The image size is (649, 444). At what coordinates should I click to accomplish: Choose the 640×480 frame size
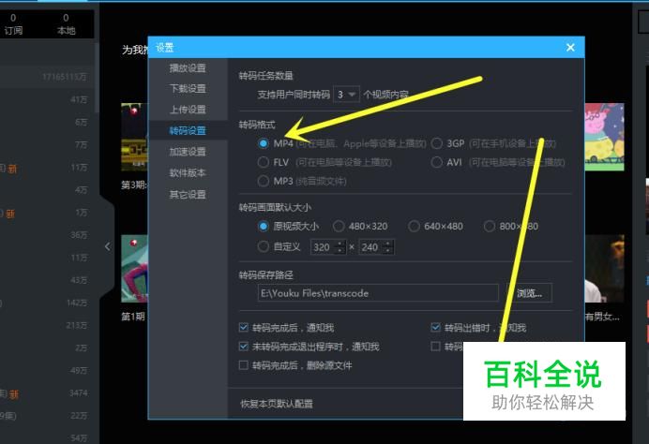(414, 226)
